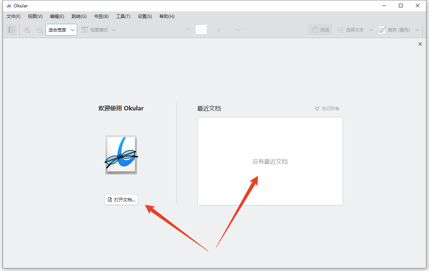Go to previous page up arrow
429x271 pixels.
point(187,30)
